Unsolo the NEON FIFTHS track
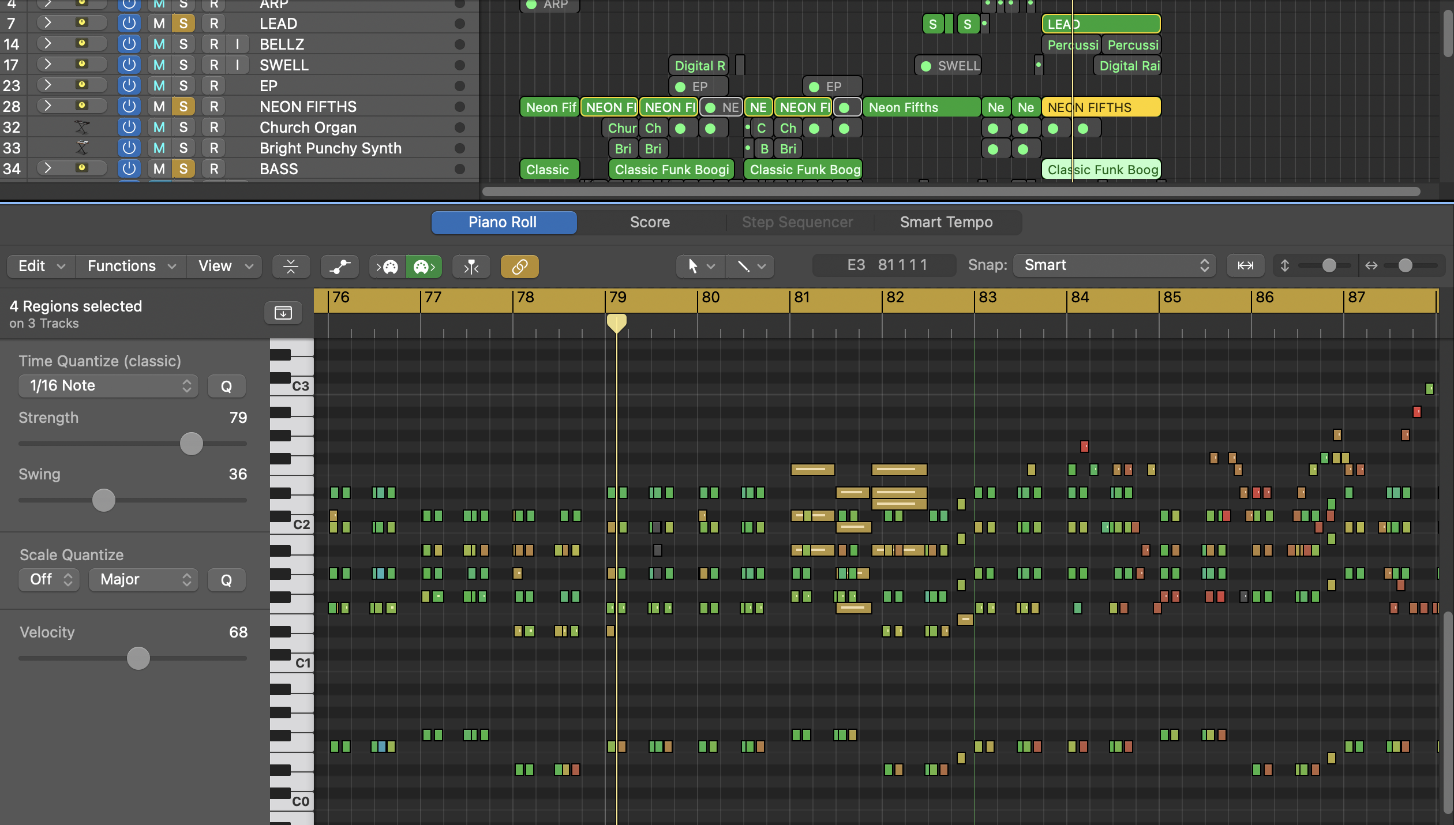The width and height of the screenshot is (1454, 825). coord(183,107)
